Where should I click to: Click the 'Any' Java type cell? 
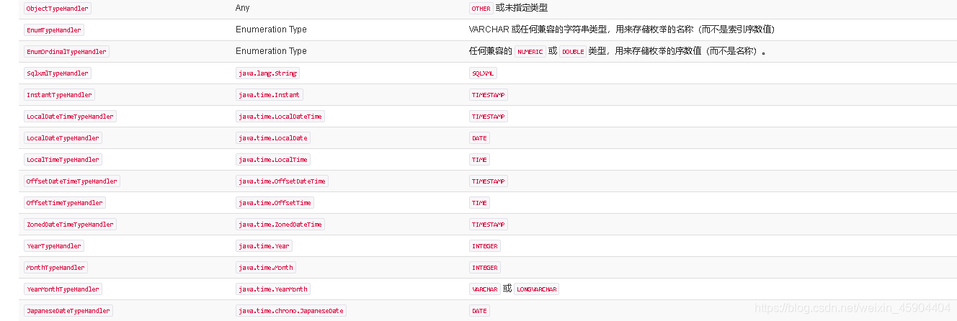(x=243, y=8)
